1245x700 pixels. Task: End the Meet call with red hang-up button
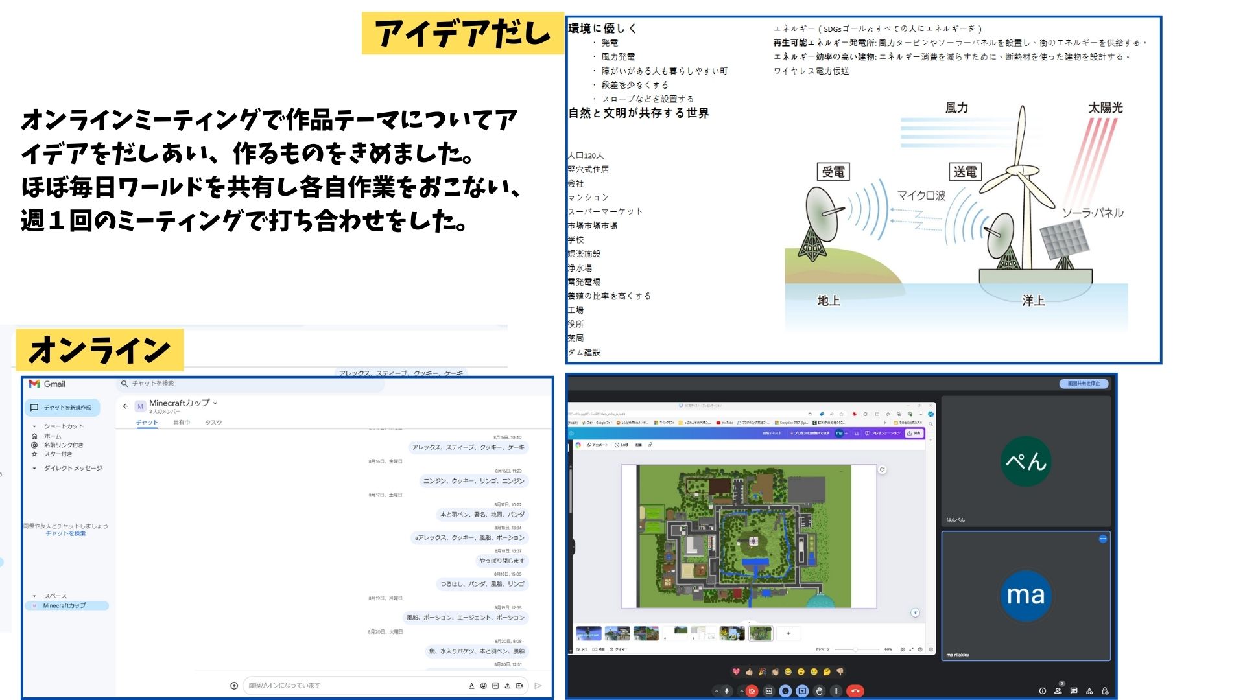click(x=855, y=691)
